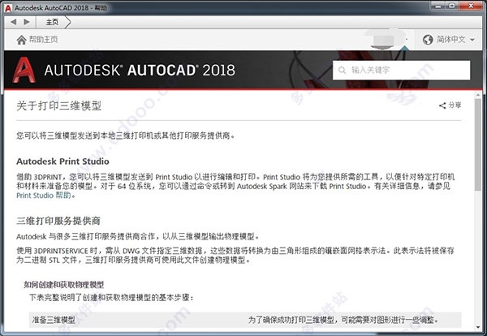The image size is (487, 336).
Task: Open the 帮助主页 link
Action: (x=44, y=40)
